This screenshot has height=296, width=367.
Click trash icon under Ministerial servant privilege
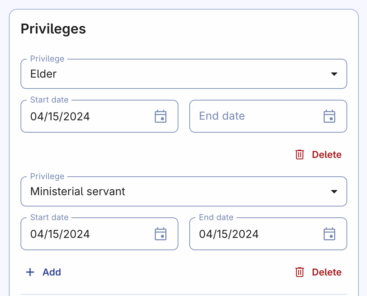point(300,272)
